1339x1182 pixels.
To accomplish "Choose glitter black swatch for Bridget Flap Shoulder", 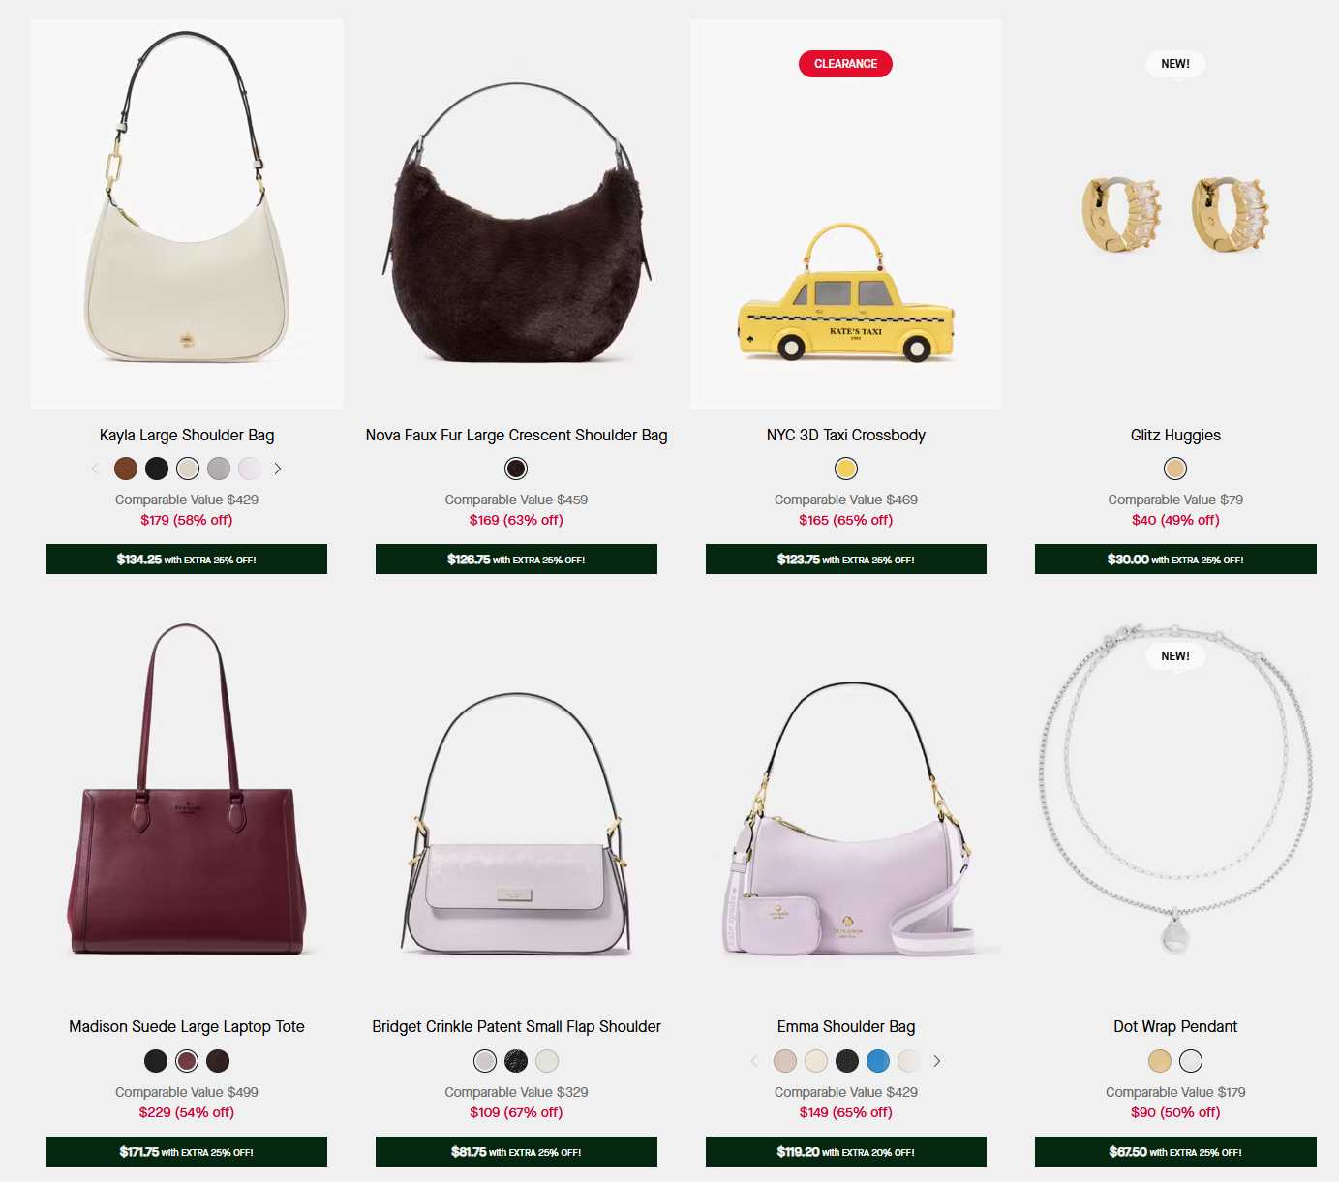I will tap(516, 1061).
